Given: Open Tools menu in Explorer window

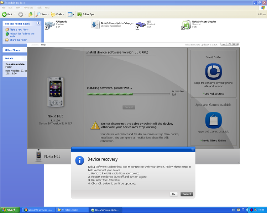Looking at the screenshot, I should 39,8.
